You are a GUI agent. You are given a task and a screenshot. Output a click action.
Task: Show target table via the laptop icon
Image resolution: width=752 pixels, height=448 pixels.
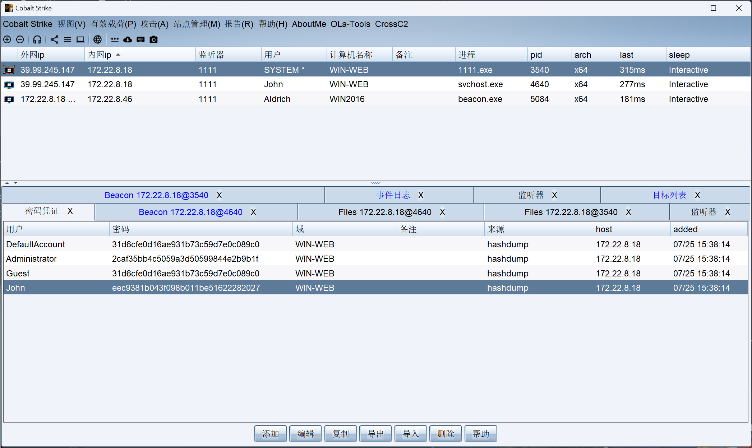coord(80,39)
